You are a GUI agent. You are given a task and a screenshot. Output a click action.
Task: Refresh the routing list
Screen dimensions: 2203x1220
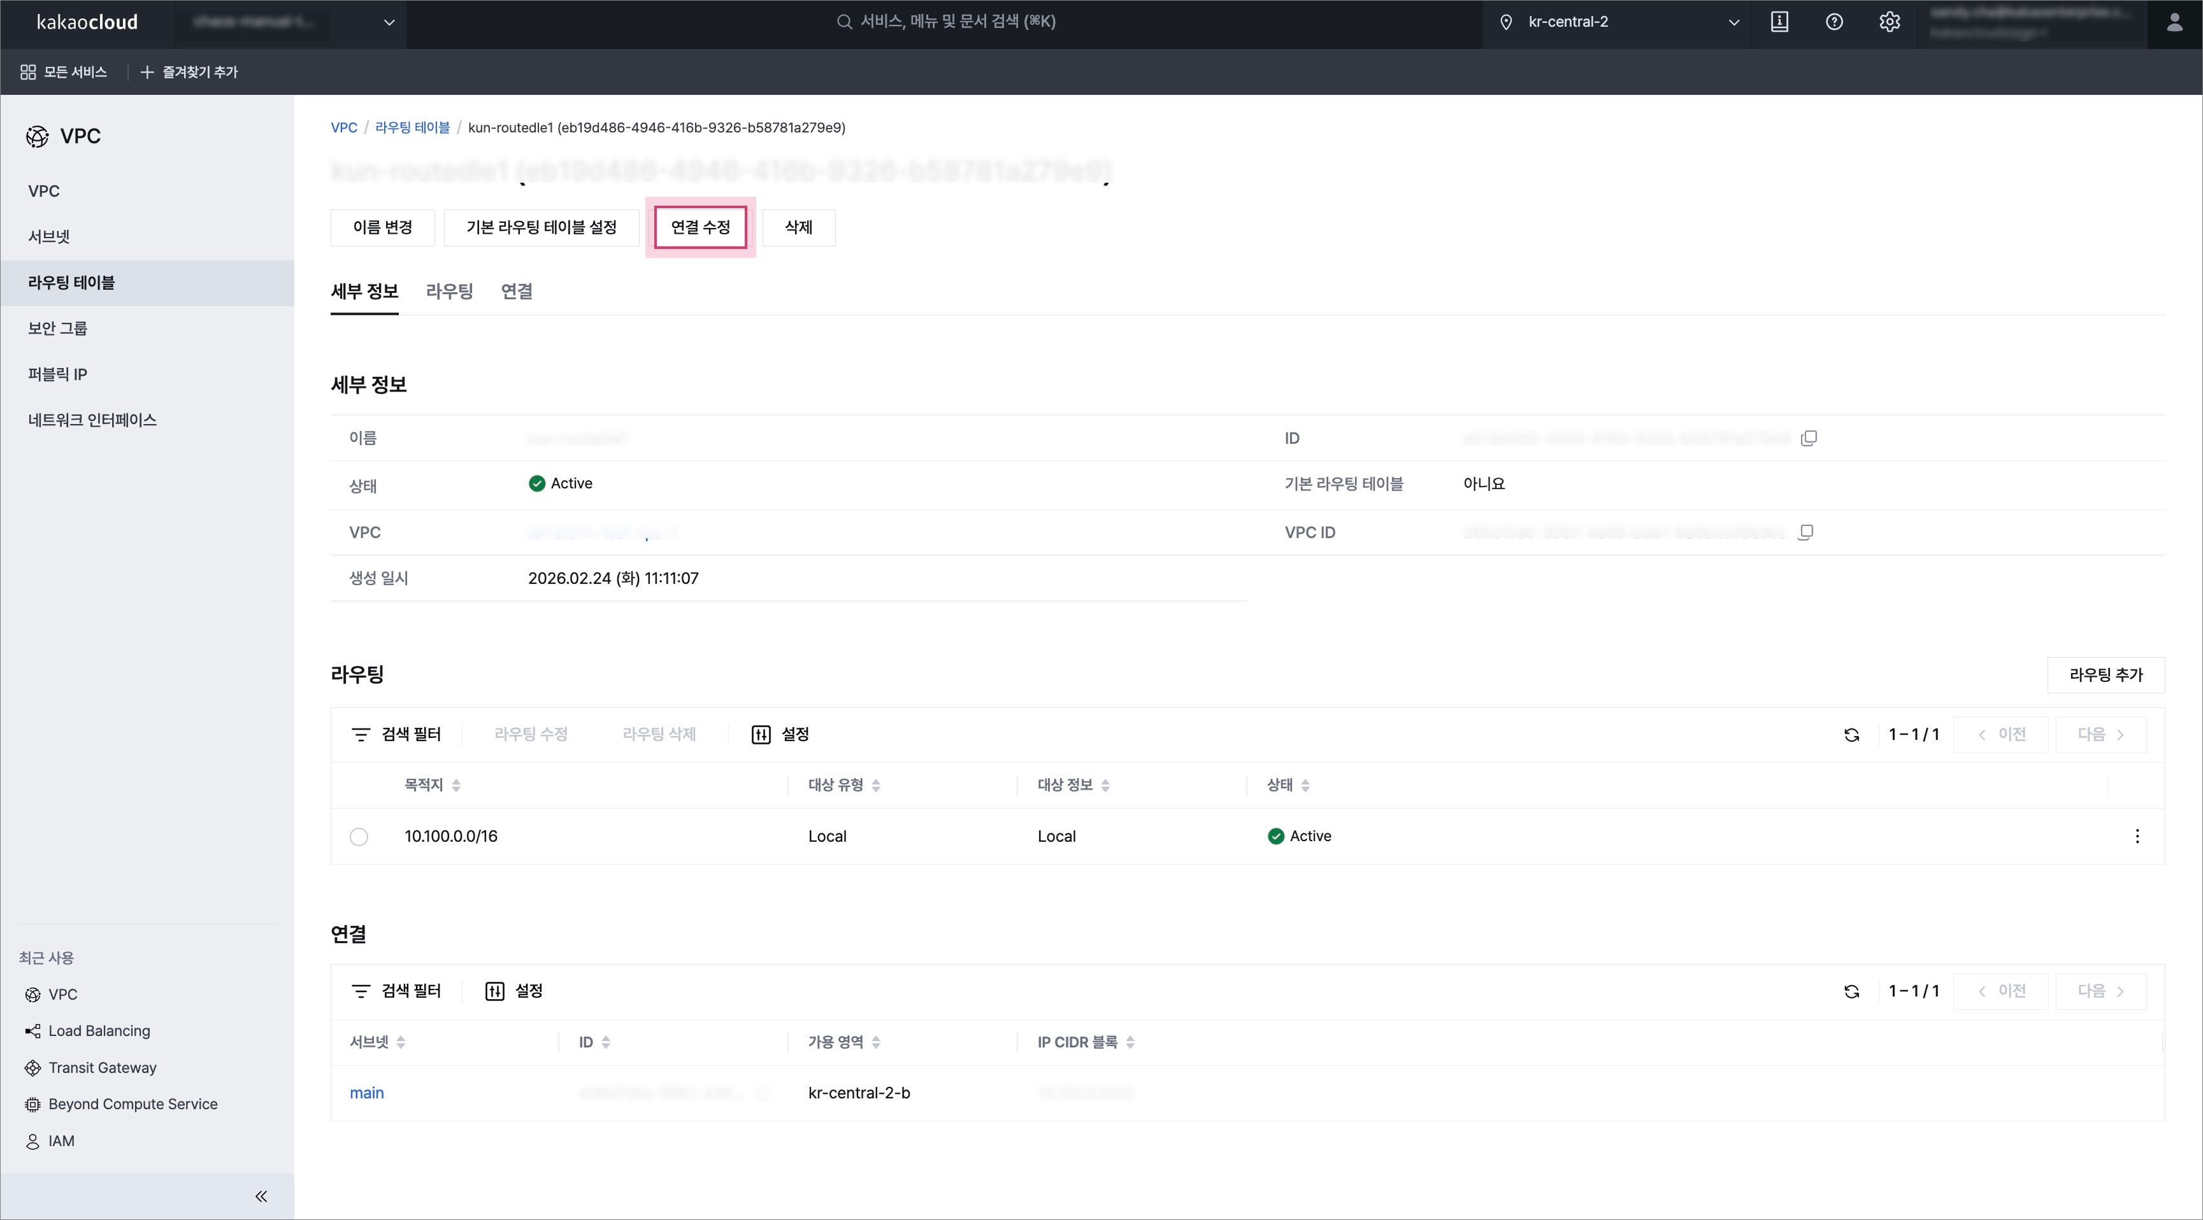[x=1851, y=735]
